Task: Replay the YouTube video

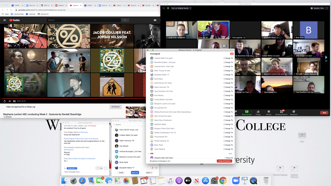Action: pos(4,101)
